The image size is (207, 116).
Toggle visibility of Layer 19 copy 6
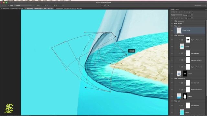172,31
